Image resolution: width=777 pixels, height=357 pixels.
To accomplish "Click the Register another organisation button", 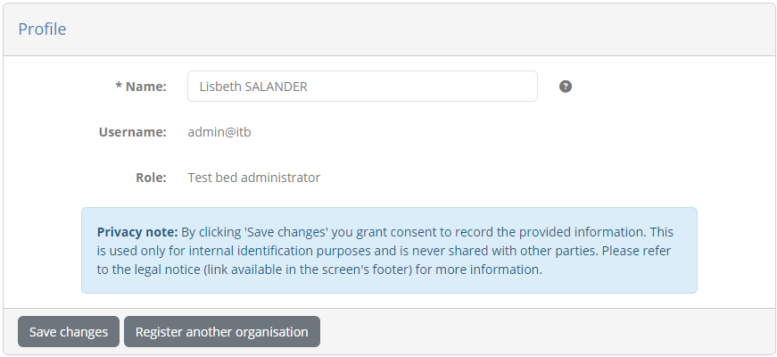I will 222,332.
